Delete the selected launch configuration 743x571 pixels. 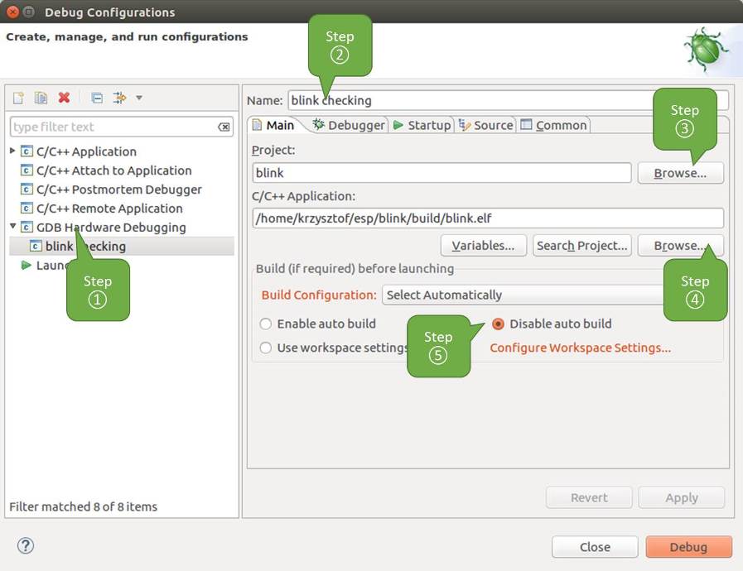point(64,98)
